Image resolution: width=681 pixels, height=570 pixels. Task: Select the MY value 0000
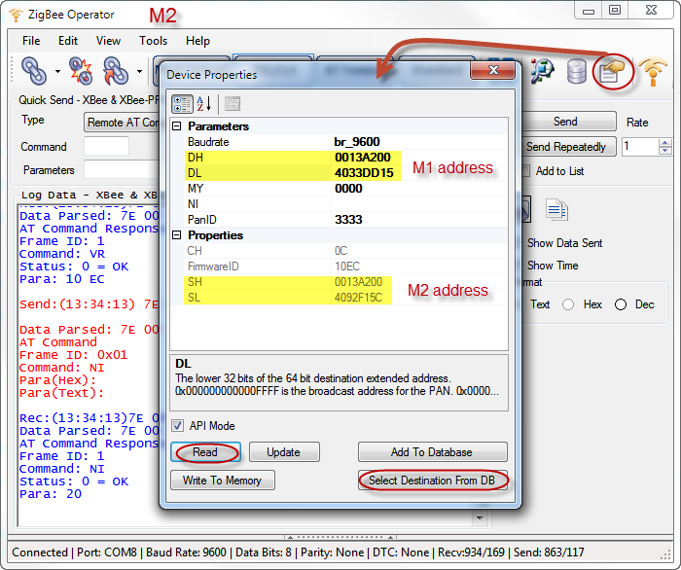point(348,189)
